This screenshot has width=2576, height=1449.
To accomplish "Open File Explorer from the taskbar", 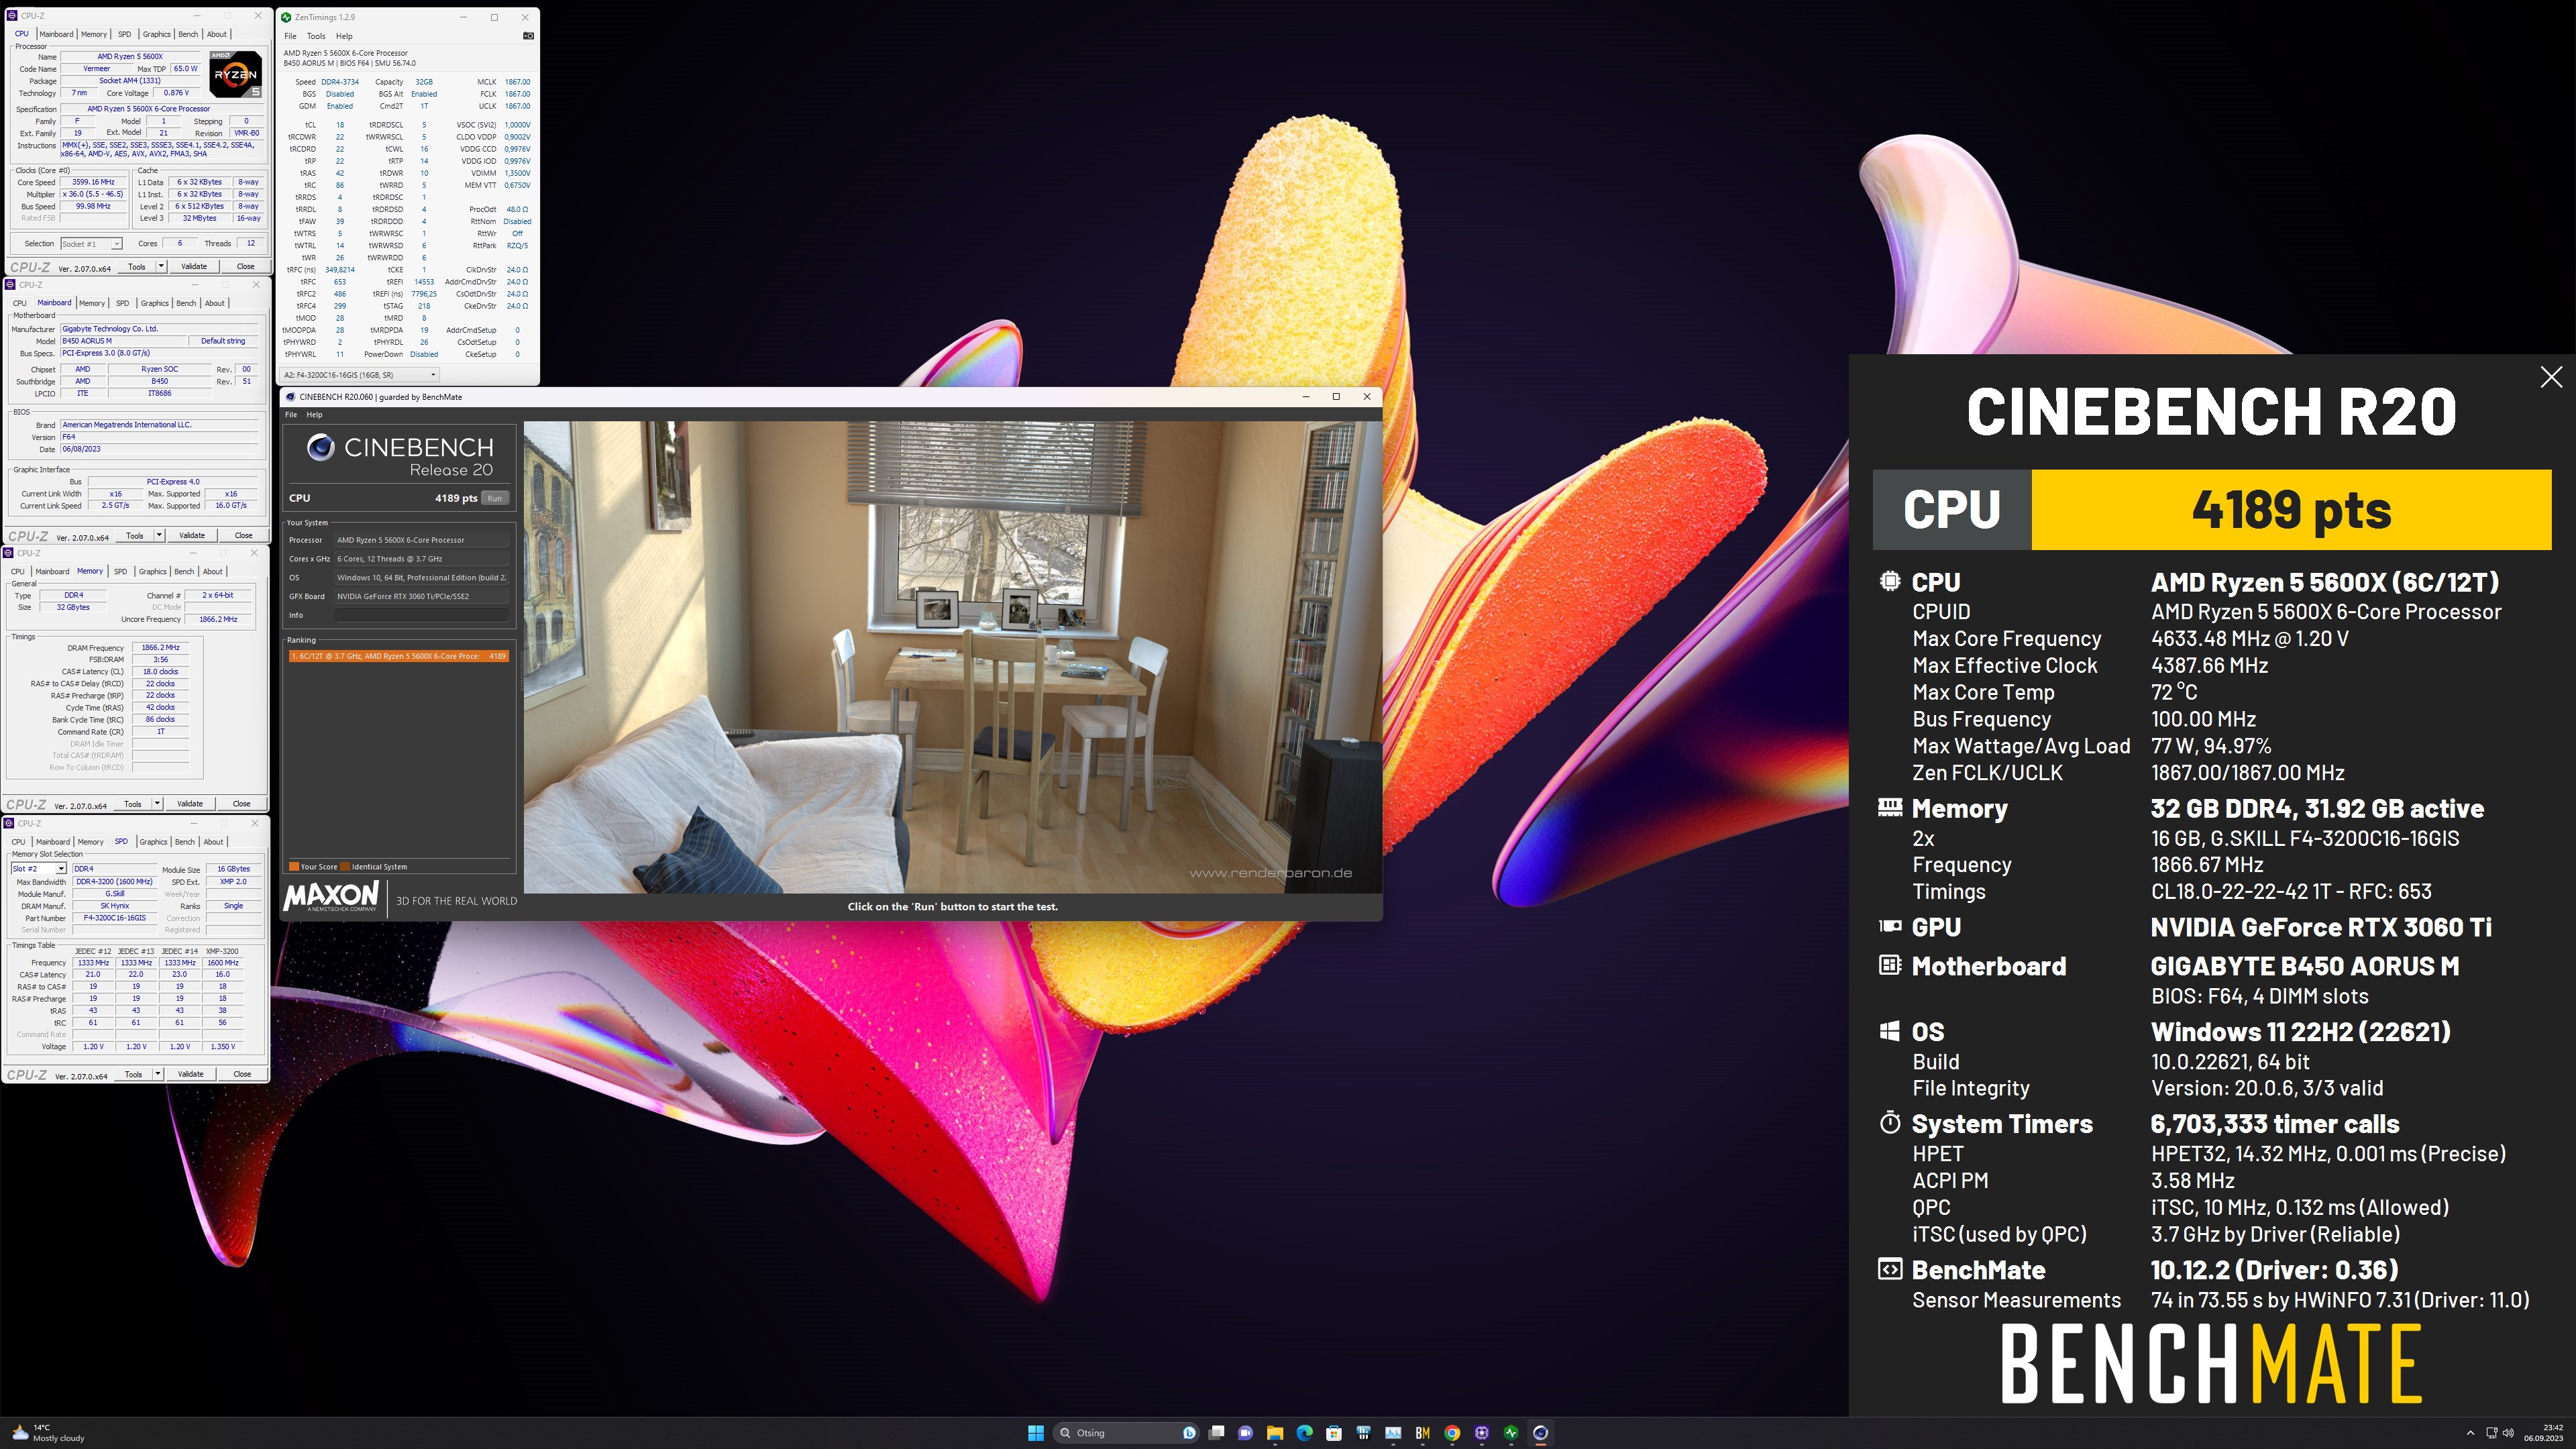I will (x=1275, y=1432).
